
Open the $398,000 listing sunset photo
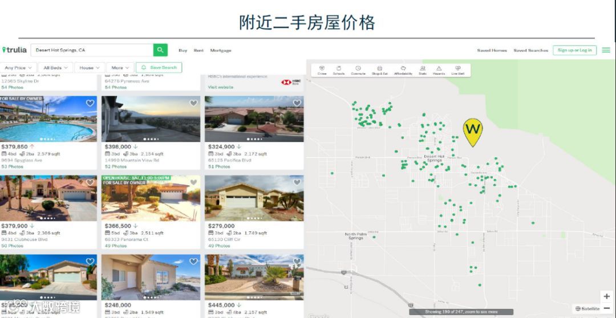[x=151, y=119]
